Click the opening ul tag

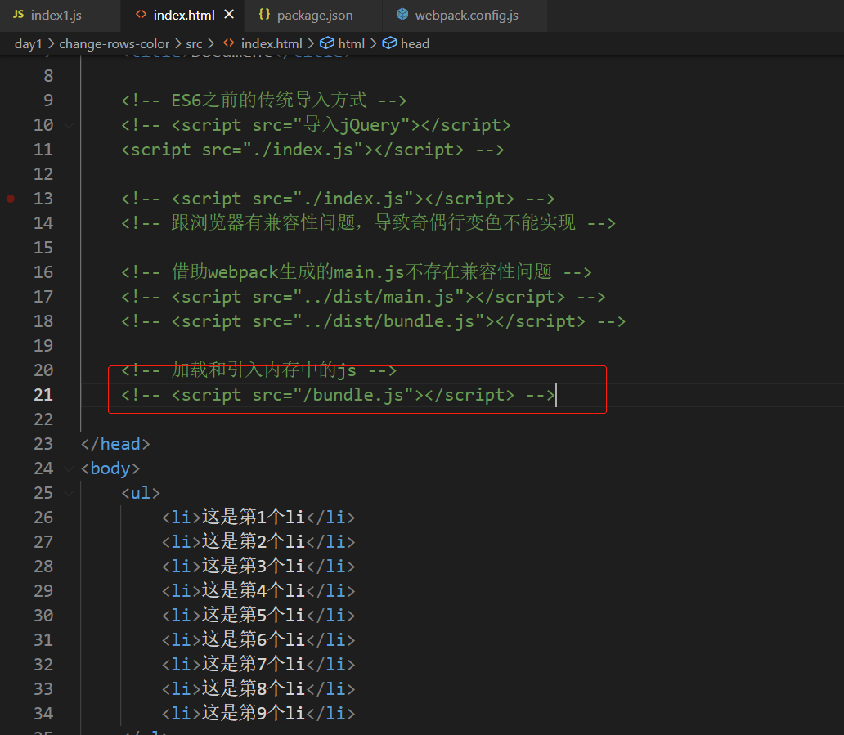pos(141,493)
